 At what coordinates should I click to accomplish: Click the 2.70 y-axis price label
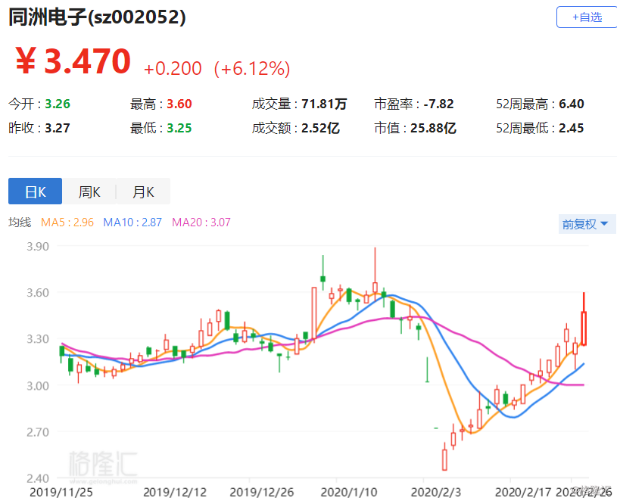tap(38, 432)
